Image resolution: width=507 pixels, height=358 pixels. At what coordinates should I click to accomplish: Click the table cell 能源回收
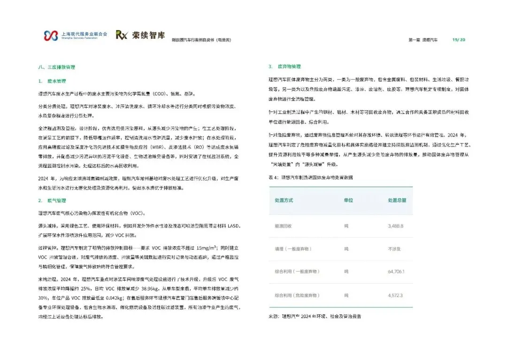[x=283, y=226]
